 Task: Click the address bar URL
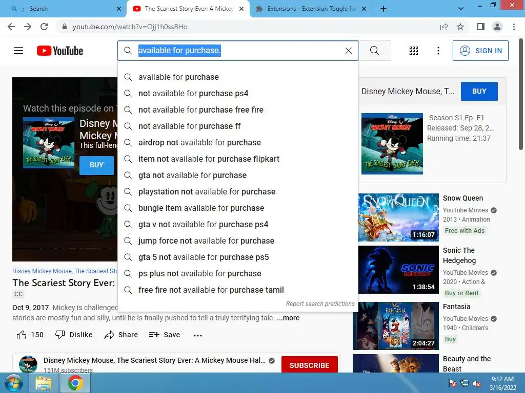pyautogui.click(x=130, y=27)
